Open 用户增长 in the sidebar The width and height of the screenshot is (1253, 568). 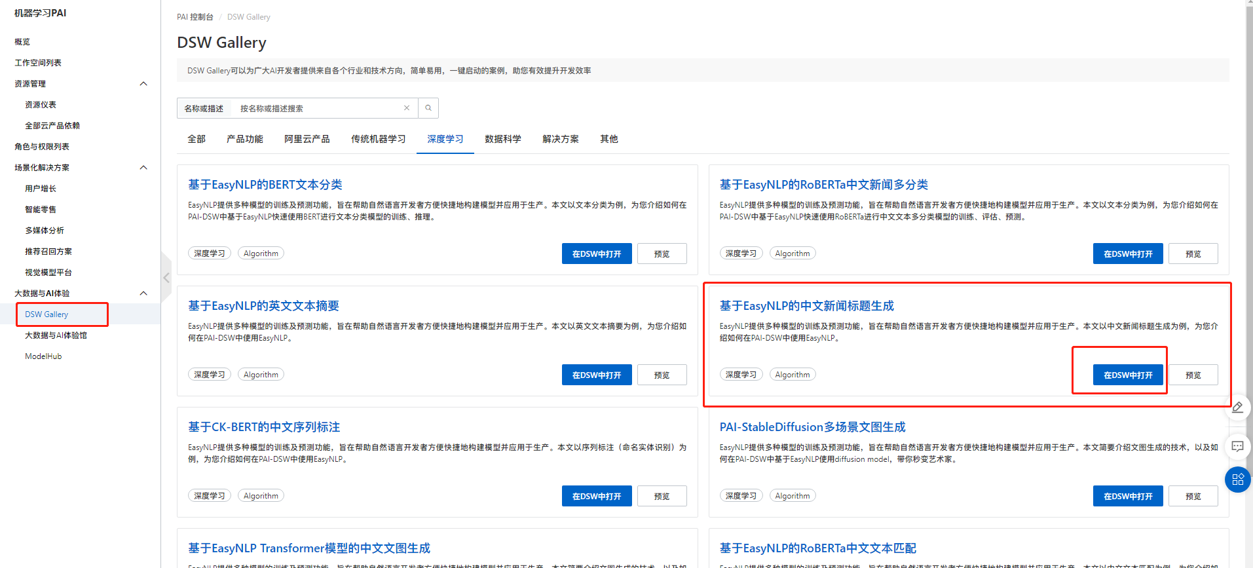click(41, 189)
